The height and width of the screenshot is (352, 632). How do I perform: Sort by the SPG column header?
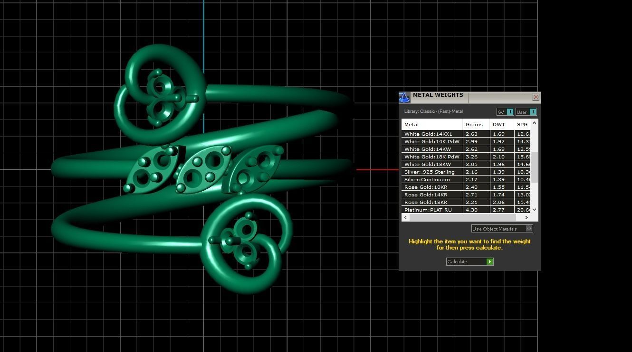522,124
